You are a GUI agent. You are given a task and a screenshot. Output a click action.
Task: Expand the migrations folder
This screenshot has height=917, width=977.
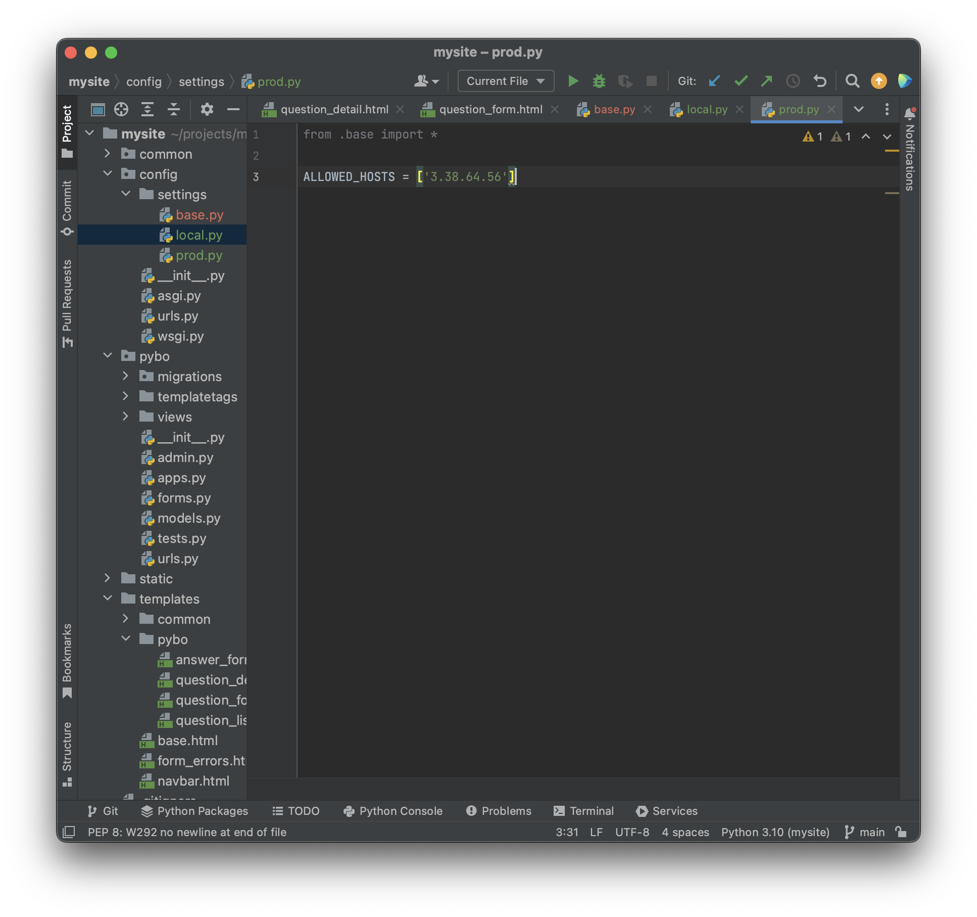[126, 376]
